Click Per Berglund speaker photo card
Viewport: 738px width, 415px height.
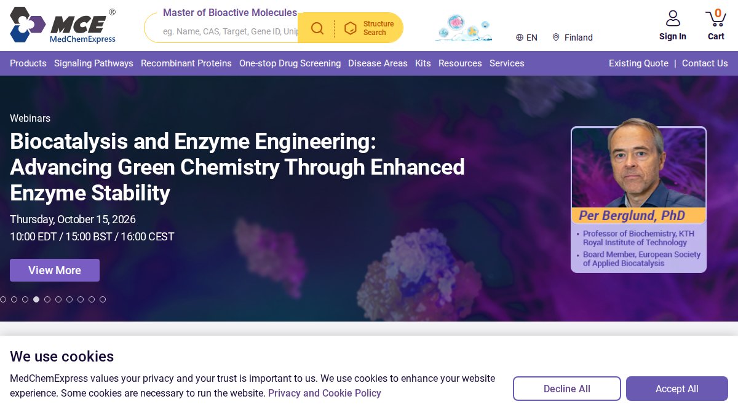point(638,196)
